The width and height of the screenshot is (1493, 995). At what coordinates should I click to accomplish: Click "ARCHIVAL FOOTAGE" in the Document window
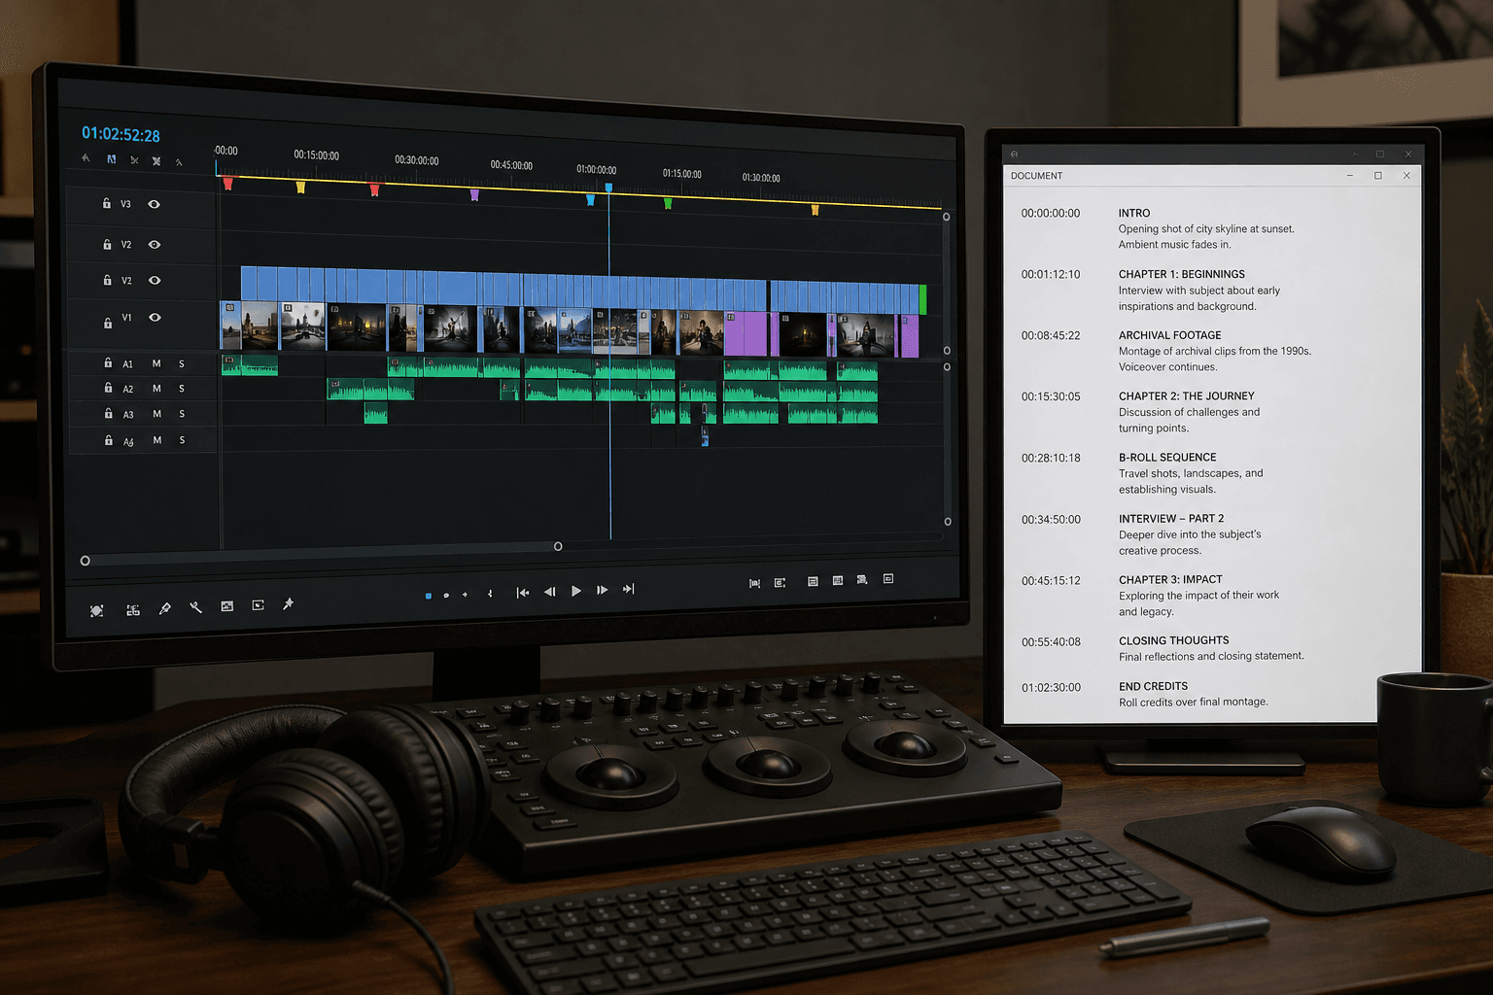(x=1170, y=335)
